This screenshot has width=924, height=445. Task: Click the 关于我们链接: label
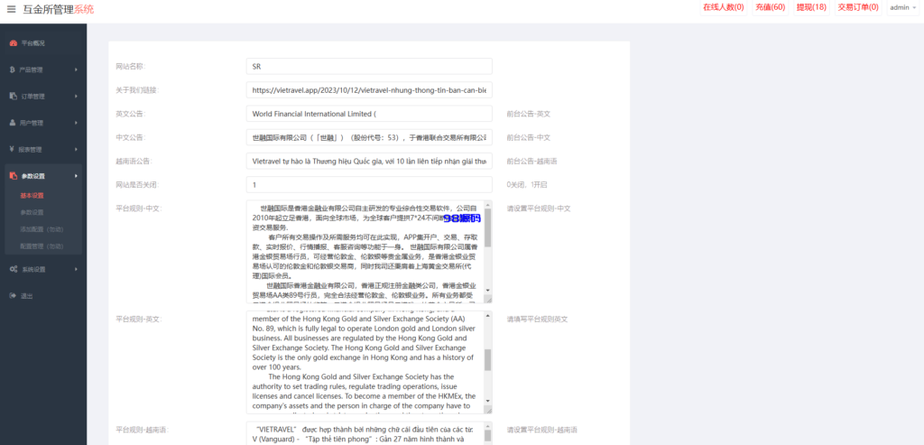137,90
